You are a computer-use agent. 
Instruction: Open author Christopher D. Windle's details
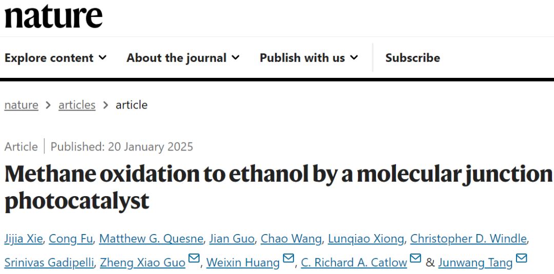pos(468,239)
